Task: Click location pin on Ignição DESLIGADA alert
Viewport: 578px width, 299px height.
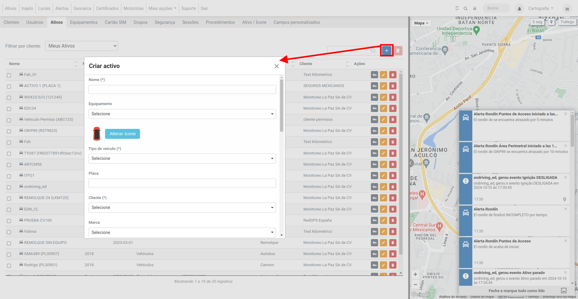Action: (564, 199)
